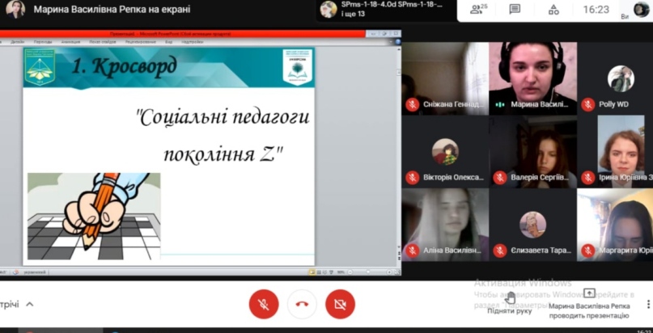Click muted mic icon beside Валерія Сергіїв...
Viewport: 653px width, 333px height.
point(500,178)
